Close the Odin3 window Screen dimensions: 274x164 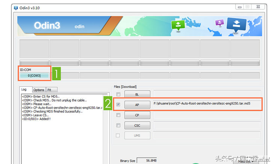[x=258, y=7]
